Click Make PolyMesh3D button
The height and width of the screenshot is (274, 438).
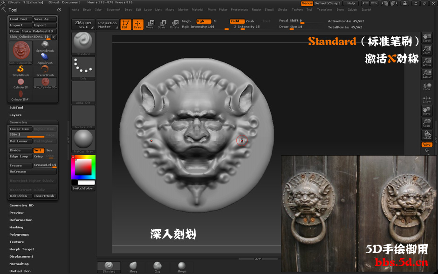39,31
